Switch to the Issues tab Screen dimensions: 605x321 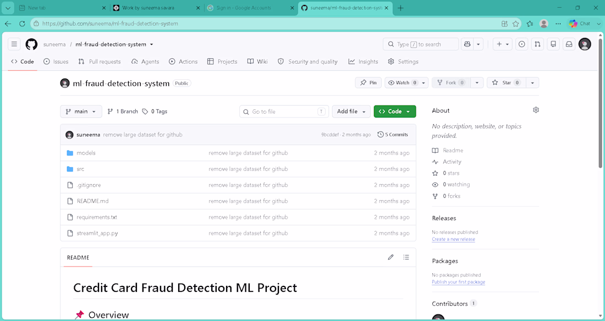(56, 62)
